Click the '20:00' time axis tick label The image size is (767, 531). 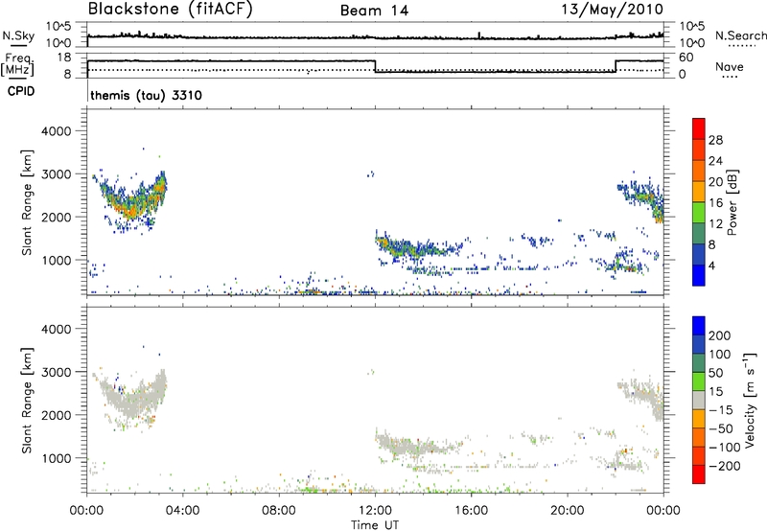568,511
